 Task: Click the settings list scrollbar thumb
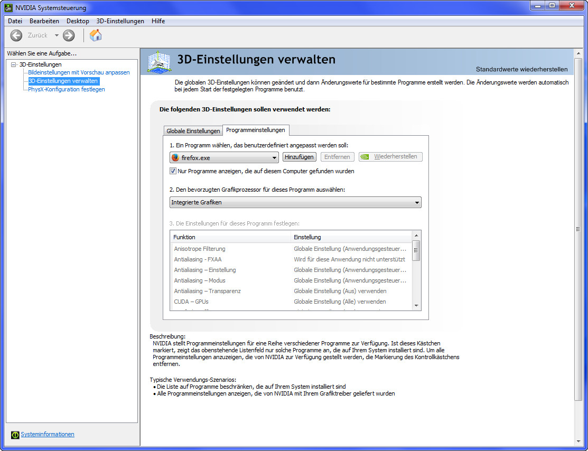click(x=416, y=250)
